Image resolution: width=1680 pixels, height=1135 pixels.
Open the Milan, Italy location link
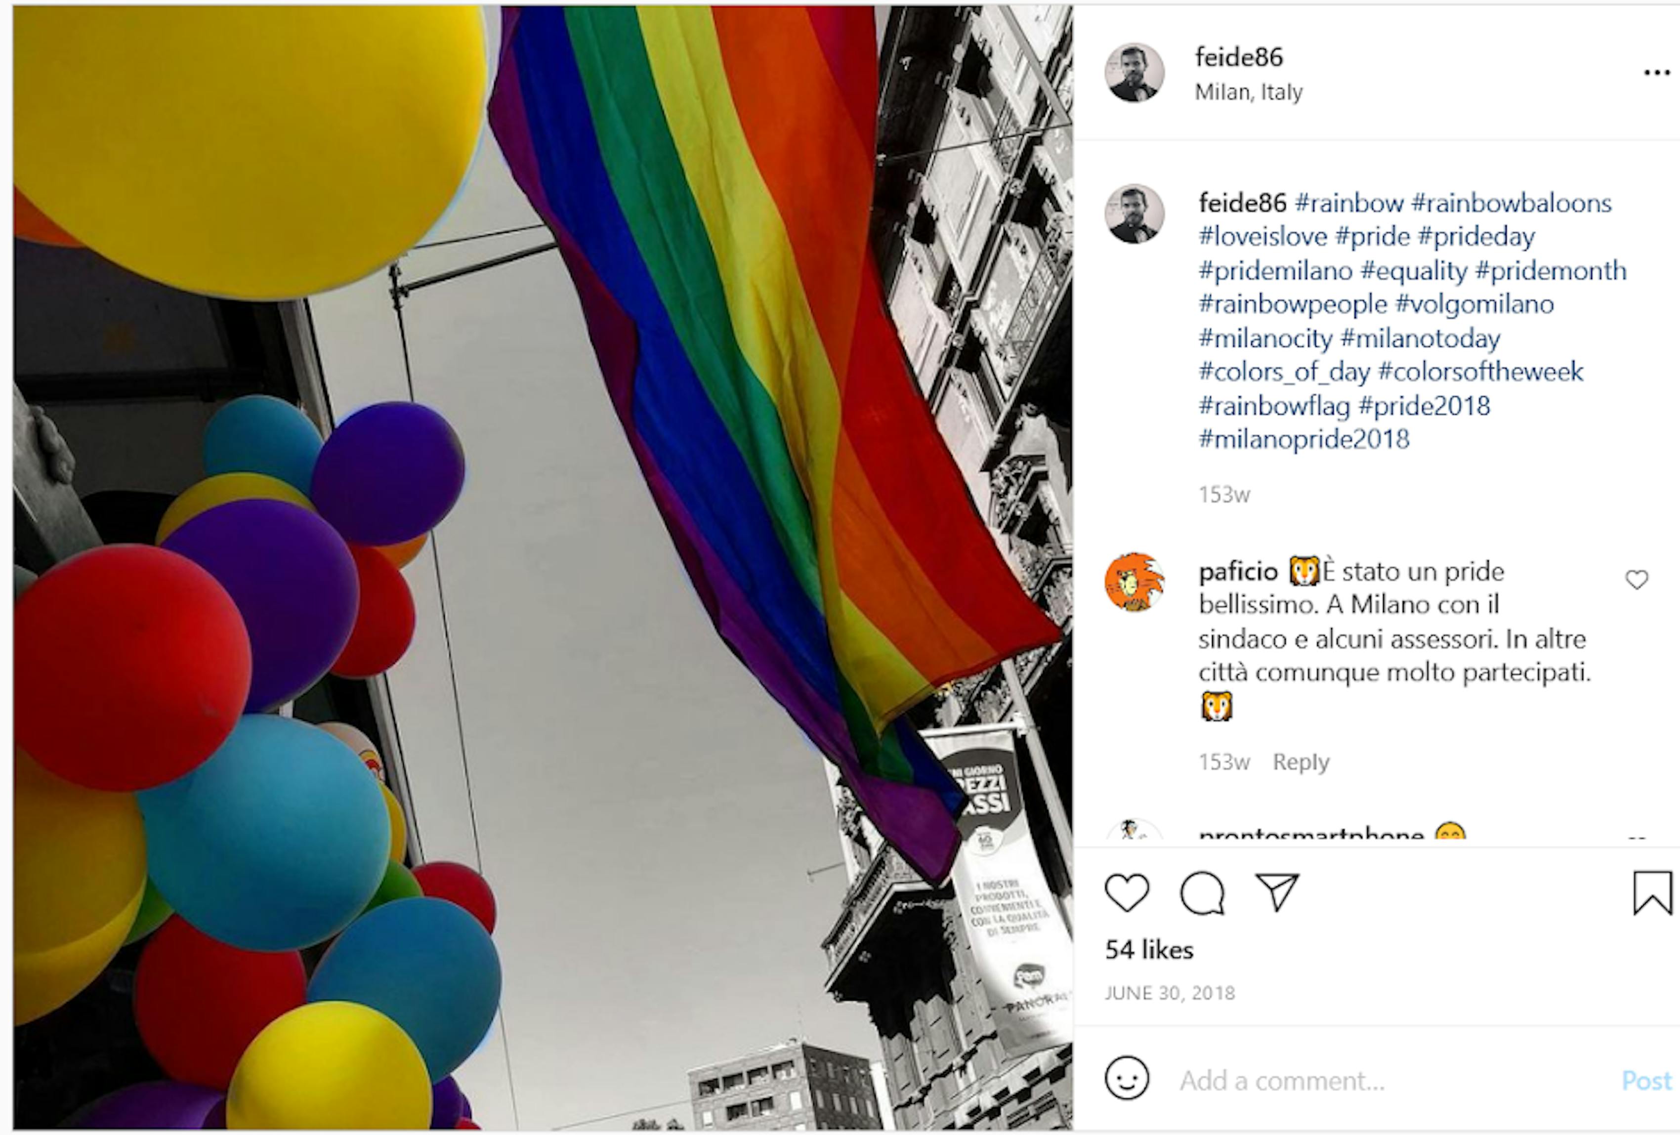click(1249, 92)
